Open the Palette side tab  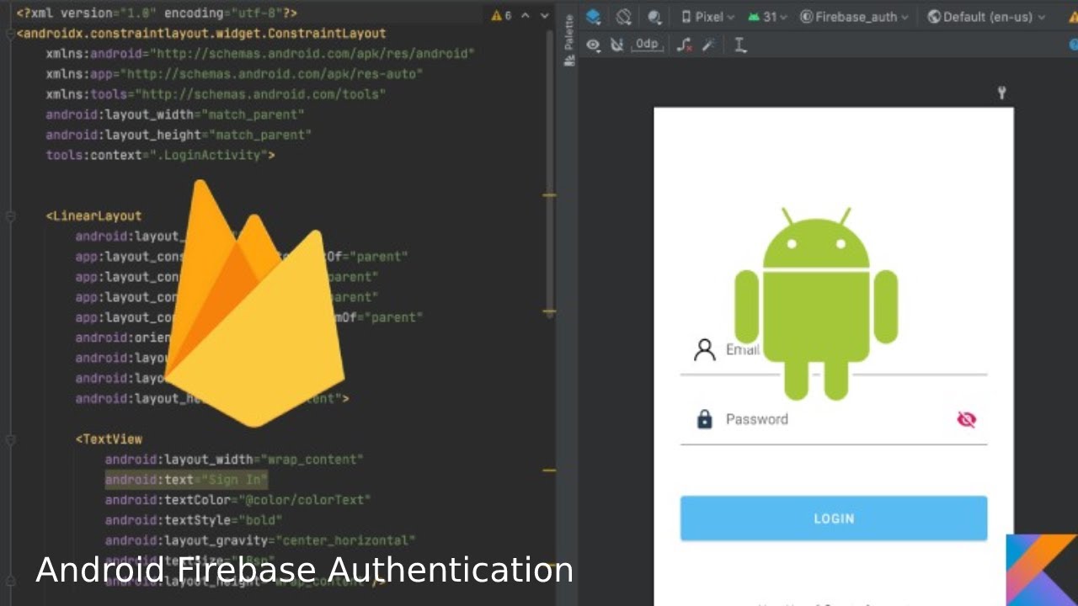click(x=569, y=41)
